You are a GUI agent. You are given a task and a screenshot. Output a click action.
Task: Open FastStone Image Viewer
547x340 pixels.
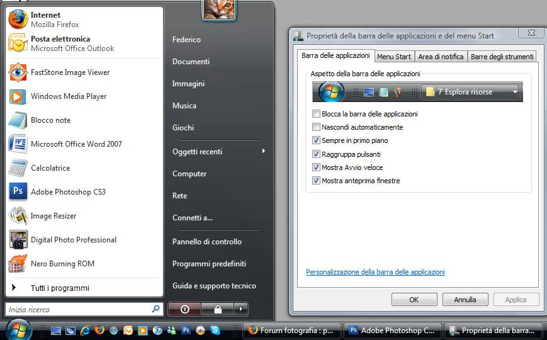[84, 72]
